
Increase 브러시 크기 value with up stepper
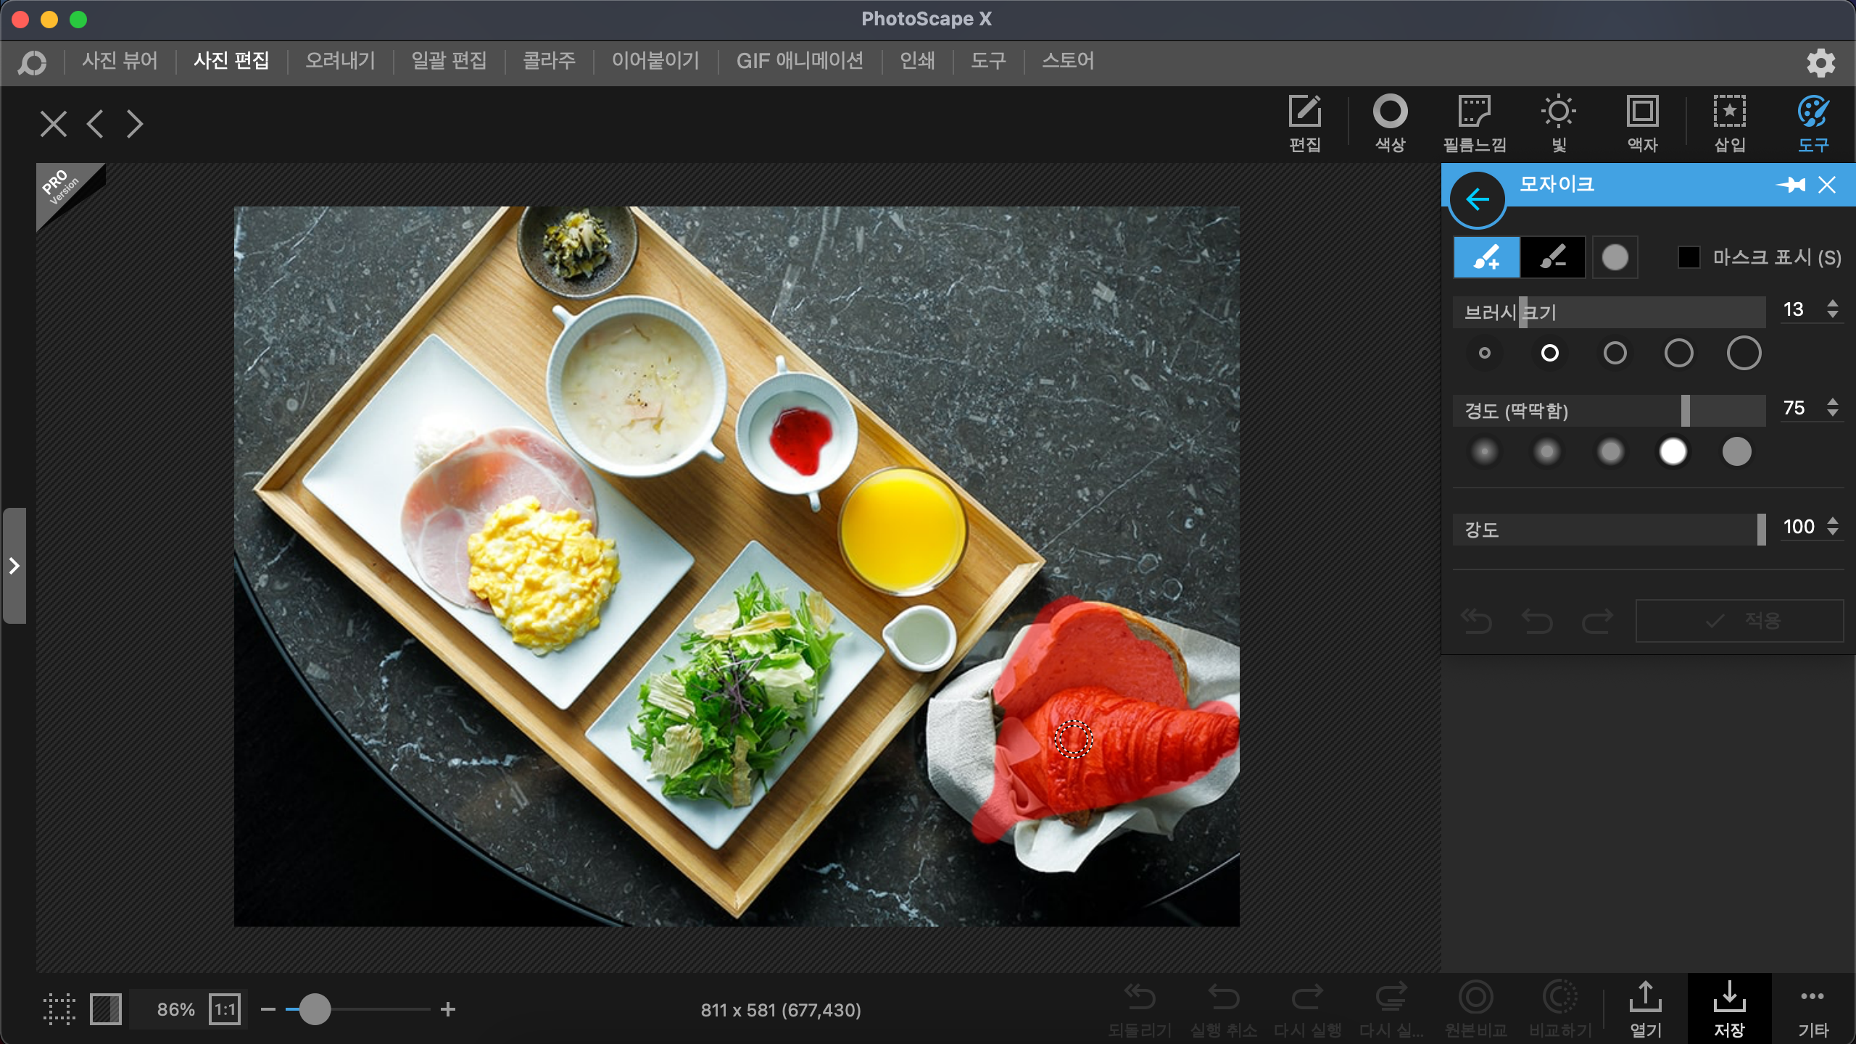[x=1832, y=304]
